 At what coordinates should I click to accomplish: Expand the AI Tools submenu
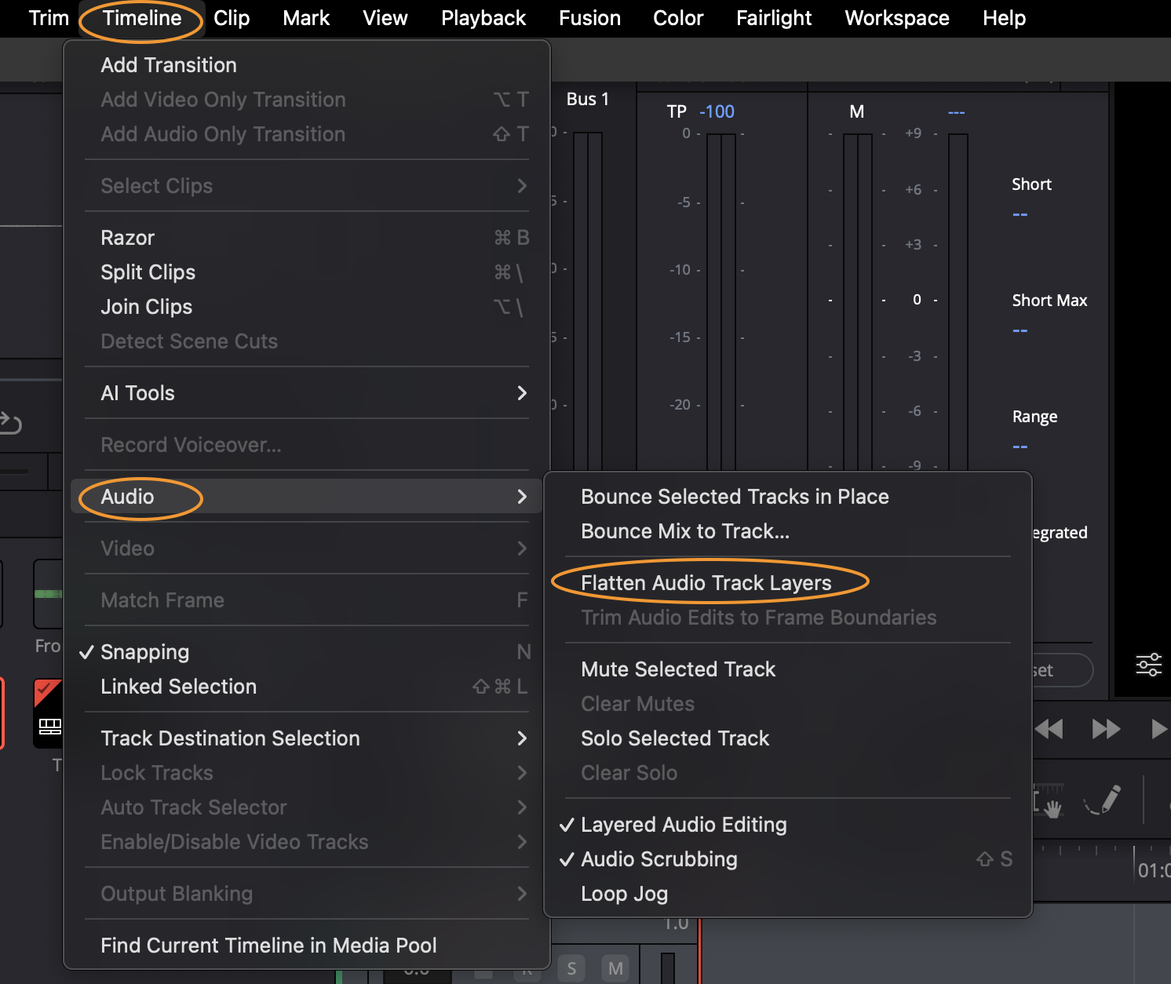point(307,393)
